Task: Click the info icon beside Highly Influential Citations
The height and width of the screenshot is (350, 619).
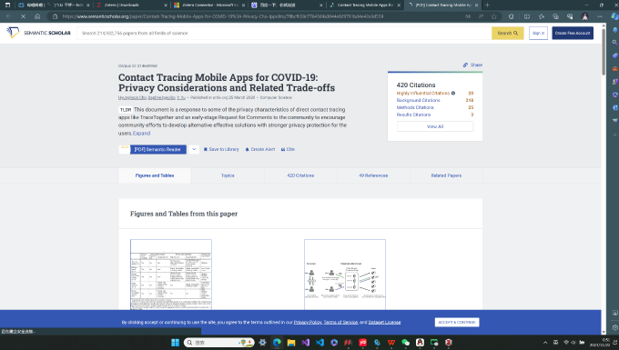Action: [453, 94]
